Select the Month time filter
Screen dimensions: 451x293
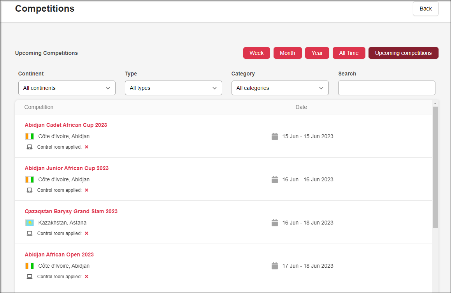(x=288, y=53)
